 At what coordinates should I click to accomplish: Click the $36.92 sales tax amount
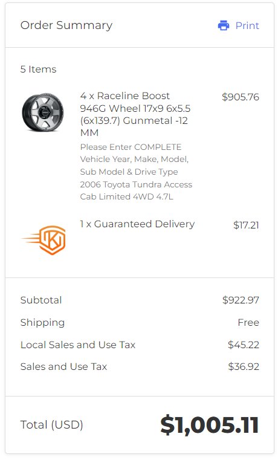point(244,366)
